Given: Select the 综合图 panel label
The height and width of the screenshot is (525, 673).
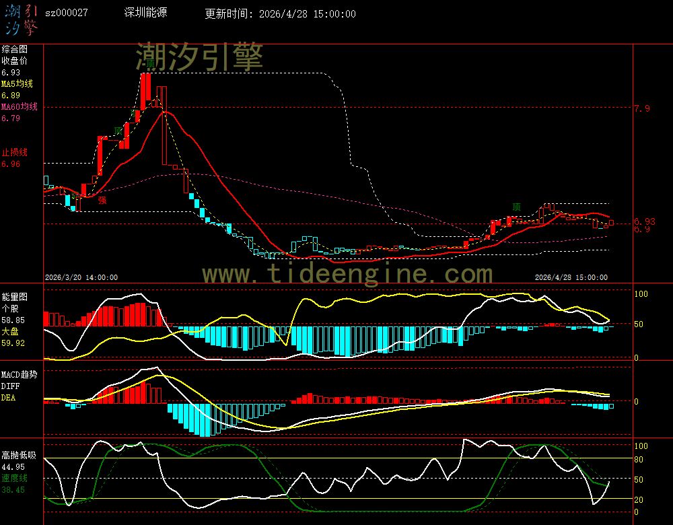Looking at the screenshot, I should coord(14,49).
